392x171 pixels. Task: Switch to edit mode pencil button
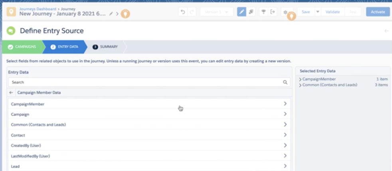click(x=242, y=12)
